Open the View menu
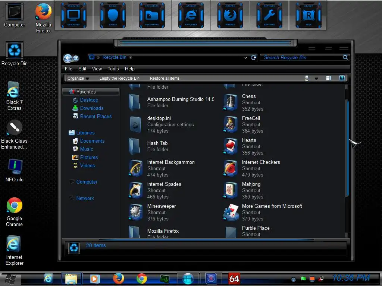This screenshot has width=382, height=286. click(97, 69)
